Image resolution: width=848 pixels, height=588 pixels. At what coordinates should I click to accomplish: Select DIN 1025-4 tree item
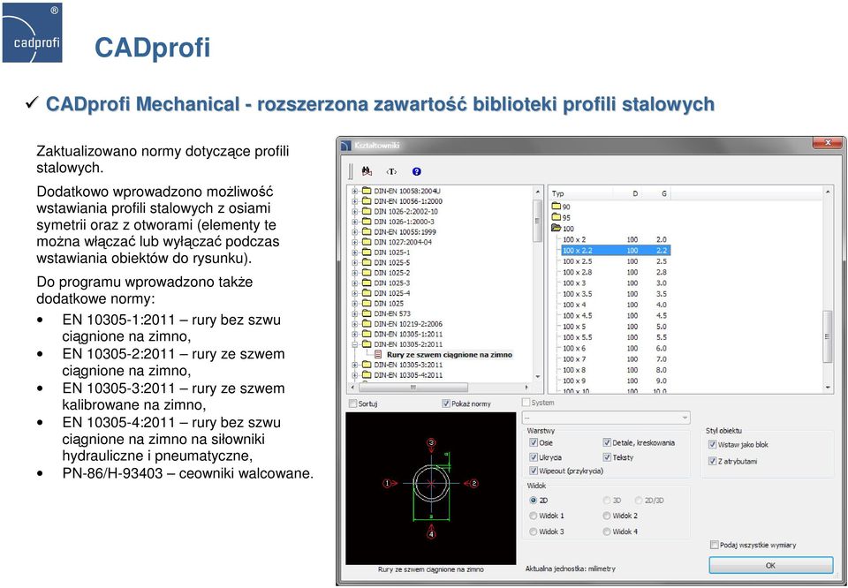point(392,293)
